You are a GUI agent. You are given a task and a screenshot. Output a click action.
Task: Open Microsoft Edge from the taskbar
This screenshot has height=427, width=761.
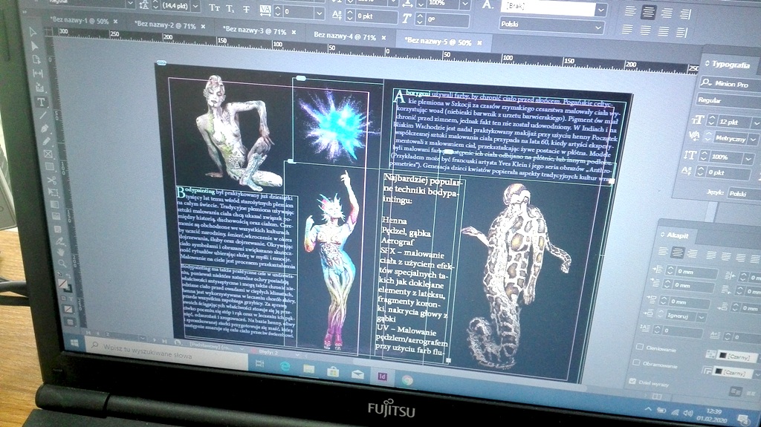pyautogui.click(x=285, y=366)
